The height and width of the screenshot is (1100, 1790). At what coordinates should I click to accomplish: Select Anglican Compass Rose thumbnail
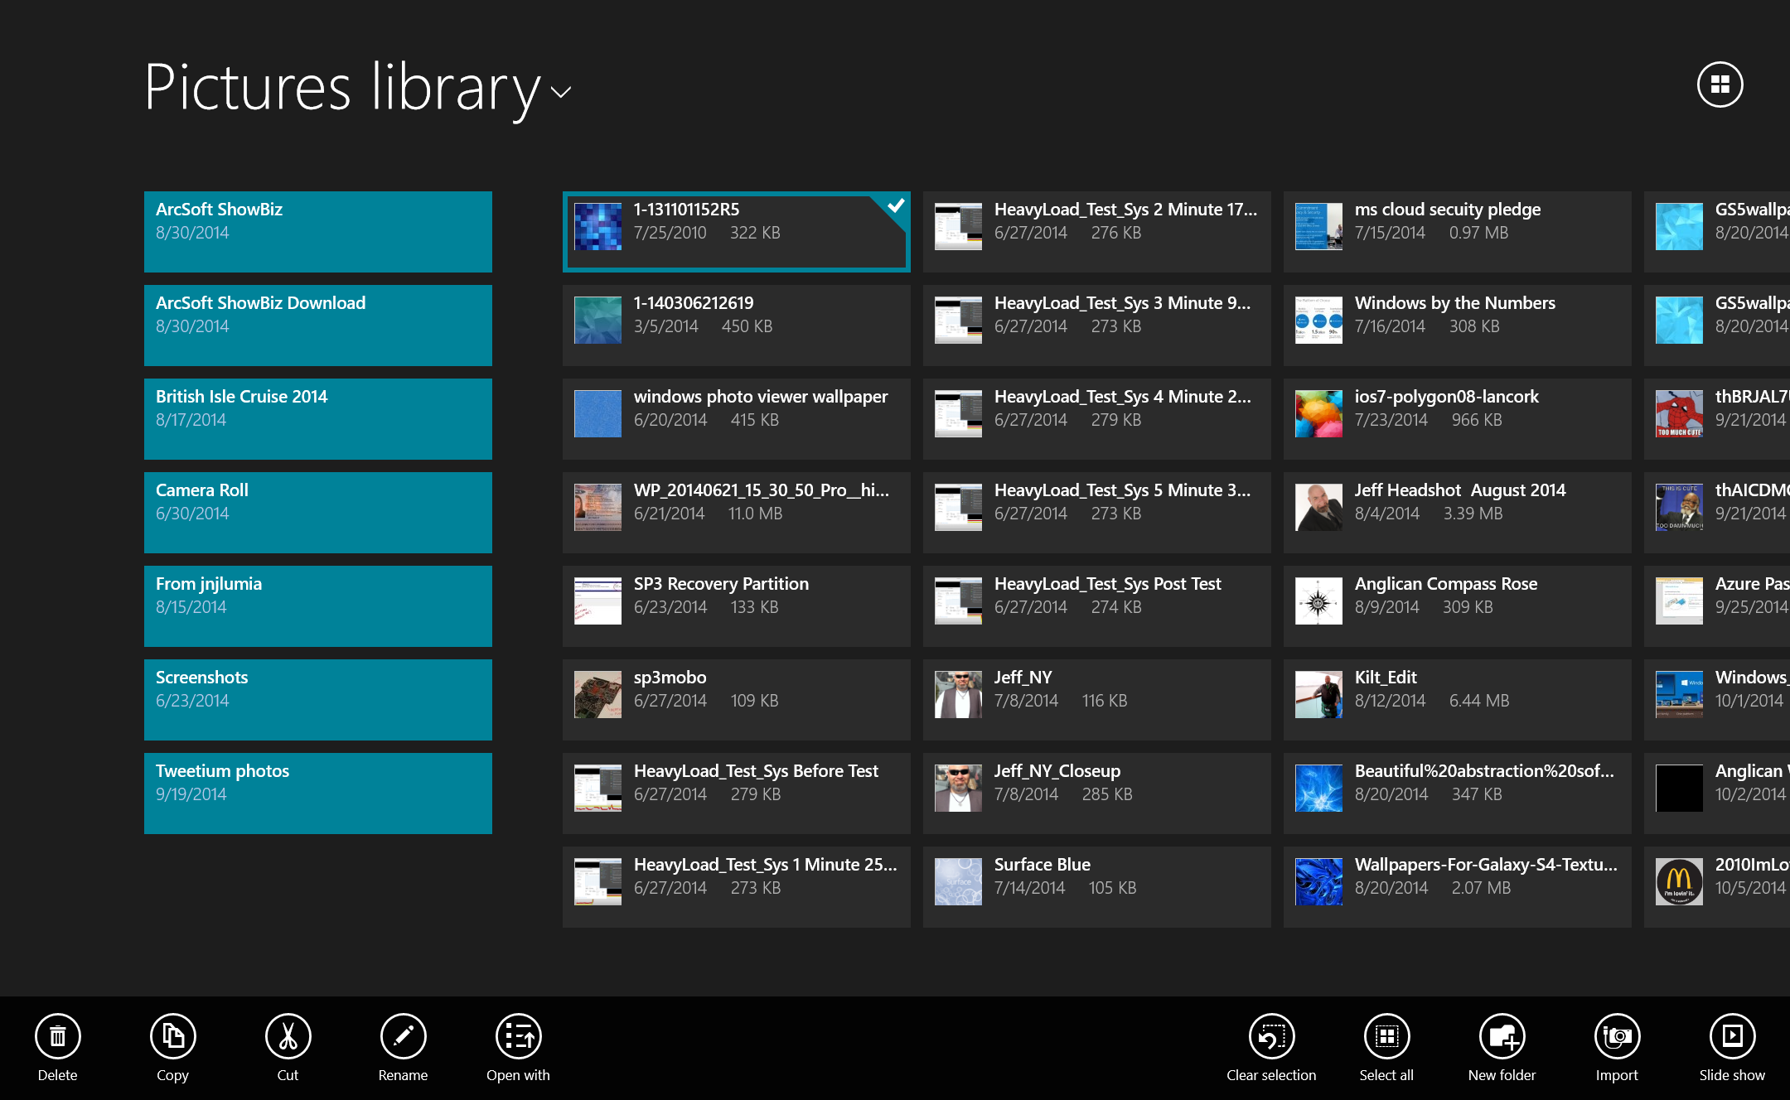1318,601
